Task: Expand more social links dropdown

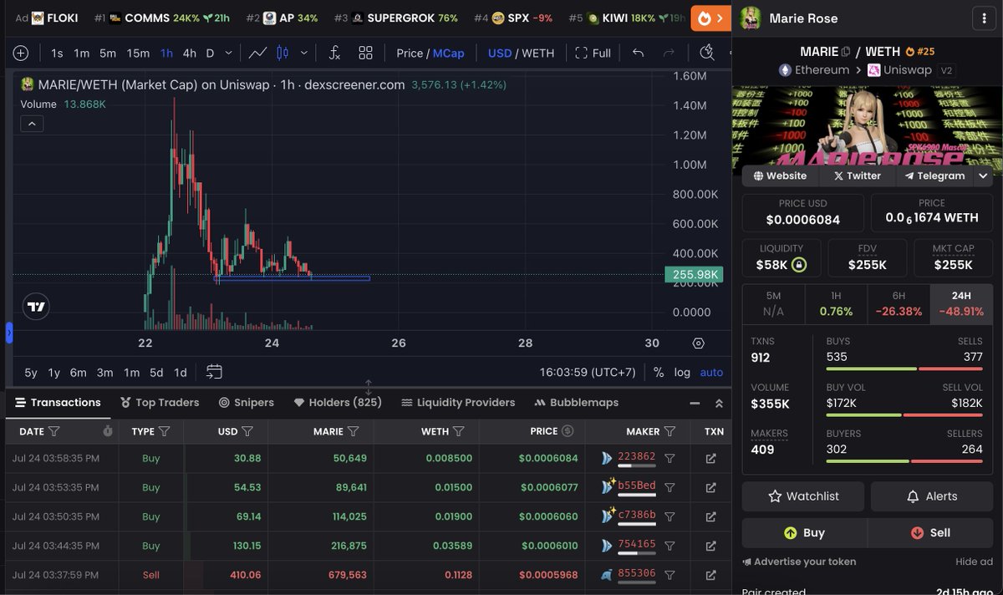Action: 983,175
